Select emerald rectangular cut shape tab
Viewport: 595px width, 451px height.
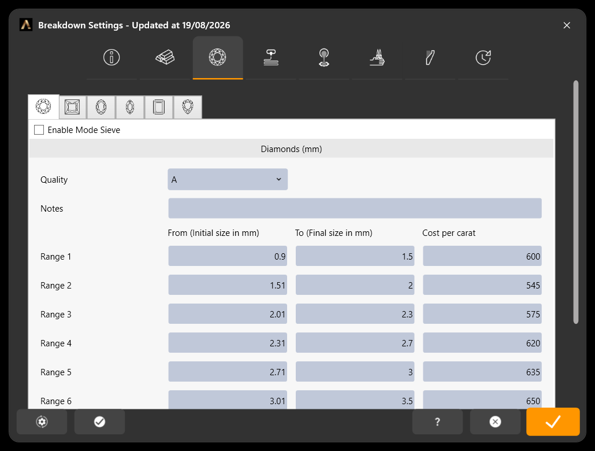click(x=159, y=107)
